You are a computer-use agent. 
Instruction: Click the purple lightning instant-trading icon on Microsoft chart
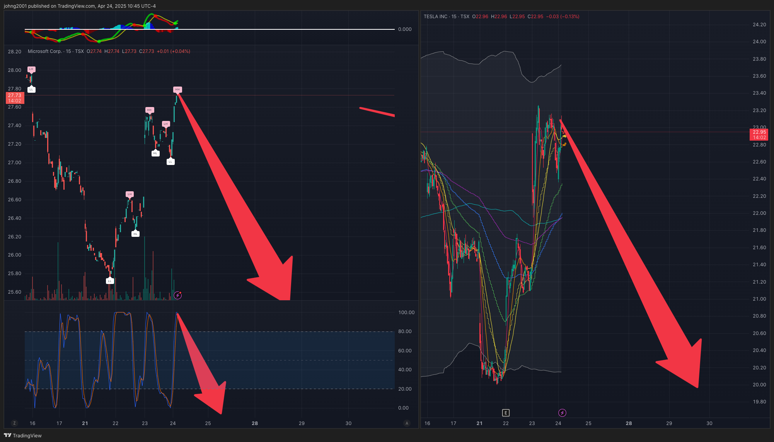click(x=177, y=296)
